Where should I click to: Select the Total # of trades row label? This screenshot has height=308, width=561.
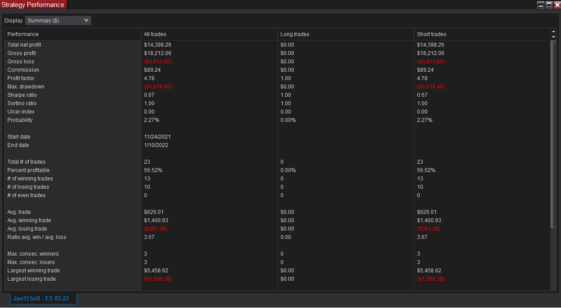click(26, 162)
